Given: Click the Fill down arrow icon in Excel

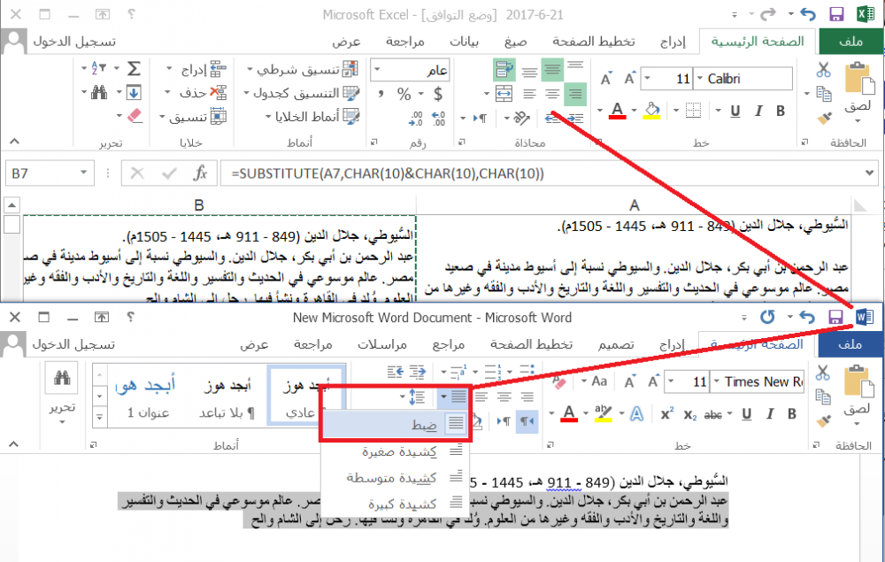Looking at the screenshot, I should (134, 92).
